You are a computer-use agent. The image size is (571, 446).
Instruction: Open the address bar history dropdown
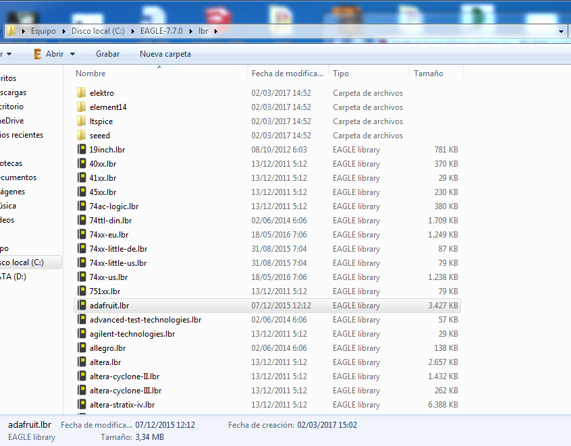(x=561, y=31)
